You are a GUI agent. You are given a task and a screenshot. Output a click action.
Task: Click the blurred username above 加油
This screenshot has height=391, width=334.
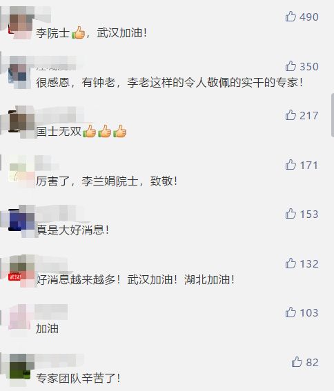[x=52, y=311]
